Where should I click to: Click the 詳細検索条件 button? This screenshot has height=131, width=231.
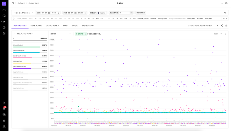pyautogui.click(x=140, y=13)
